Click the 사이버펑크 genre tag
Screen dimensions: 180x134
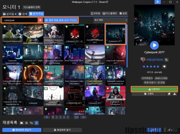point(147,78)
